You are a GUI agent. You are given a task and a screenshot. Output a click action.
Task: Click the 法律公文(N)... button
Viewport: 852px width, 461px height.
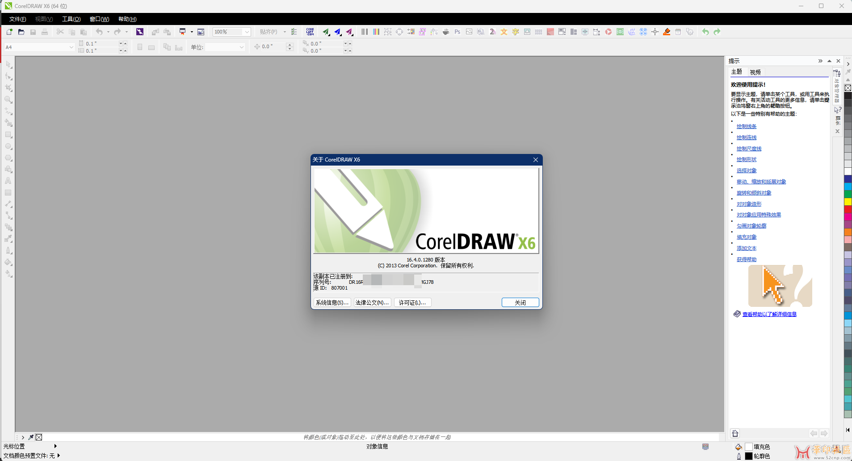click(372, 303)
